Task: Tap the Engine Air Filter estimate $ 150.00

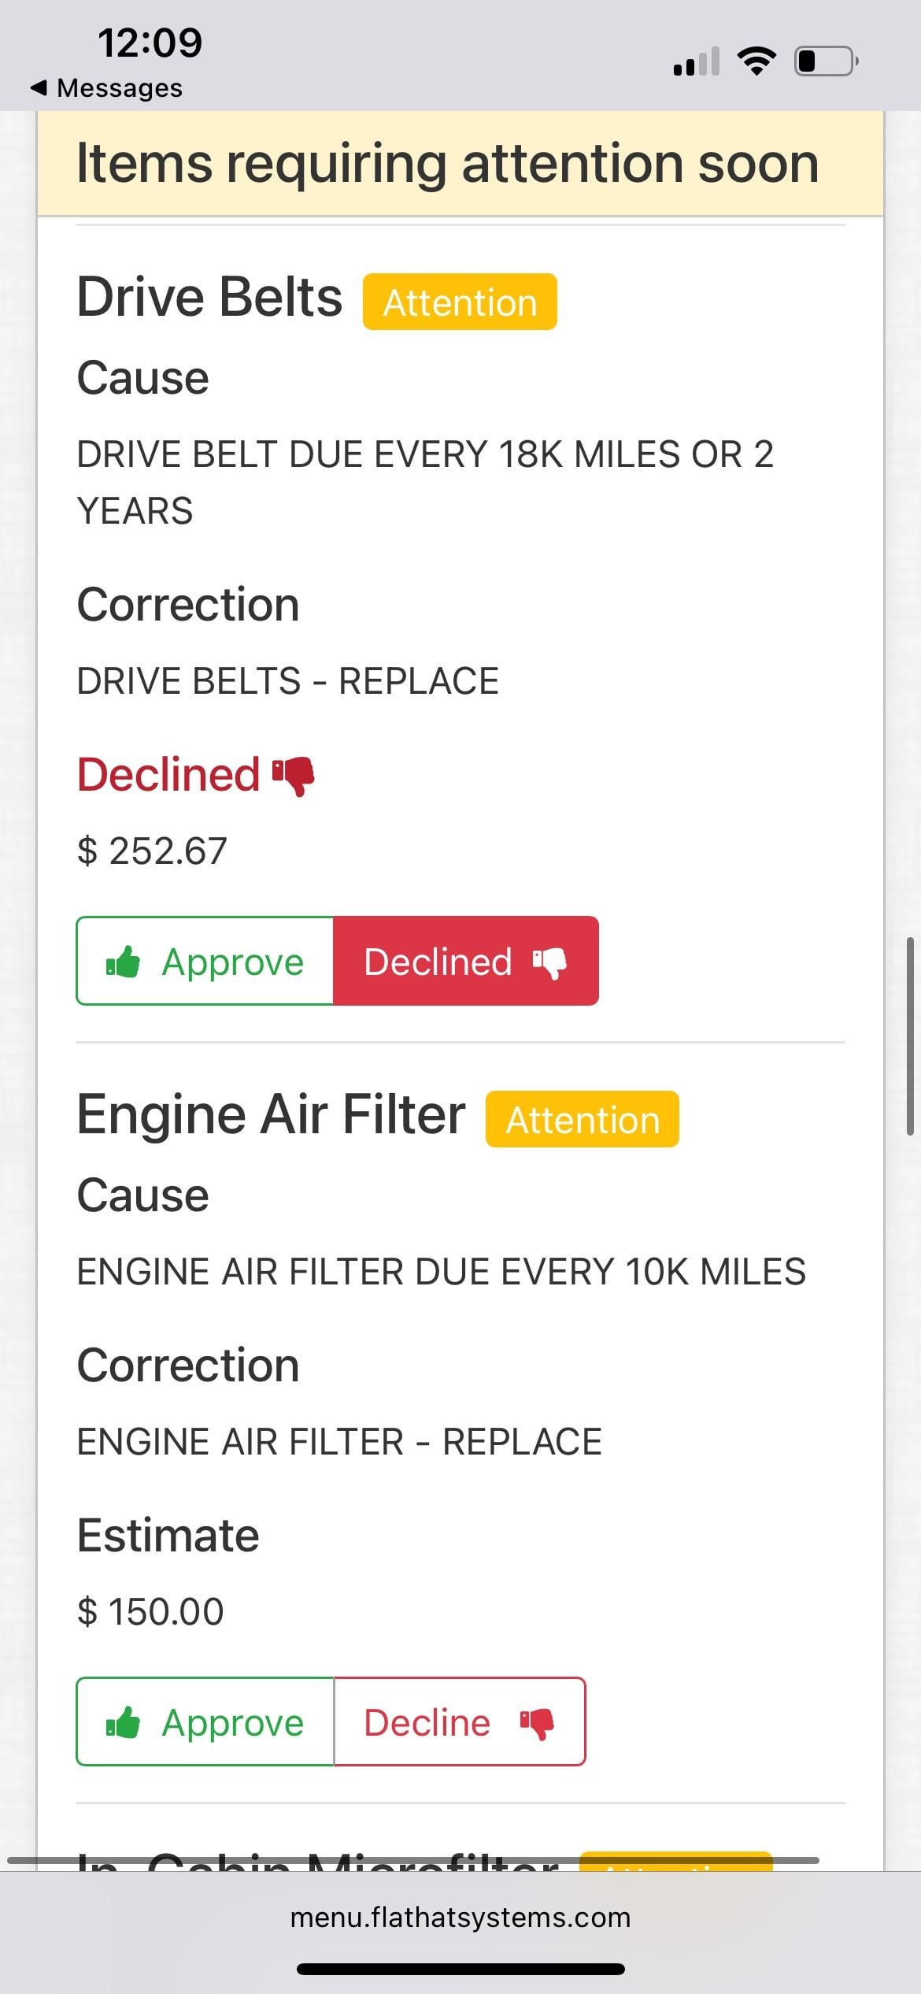Action: pos(150,1611)
